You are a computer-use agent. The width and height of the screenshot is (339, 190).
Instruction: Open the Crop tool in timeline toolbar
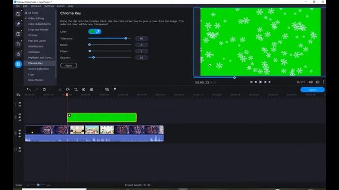(76, 89)
